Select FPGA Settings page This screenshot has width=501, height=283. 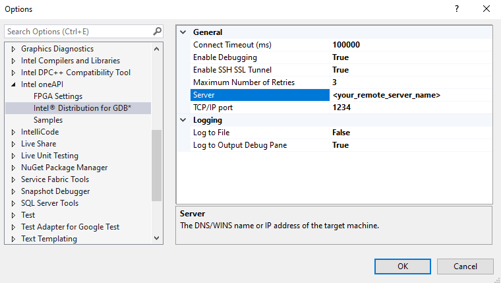coord(58,96)
